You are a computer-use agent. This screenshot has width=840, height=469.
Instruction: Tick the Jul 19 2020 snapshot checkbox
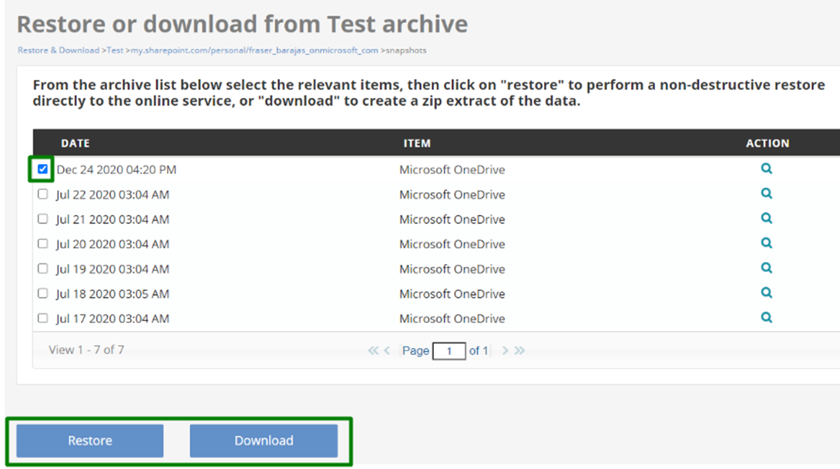43,268
